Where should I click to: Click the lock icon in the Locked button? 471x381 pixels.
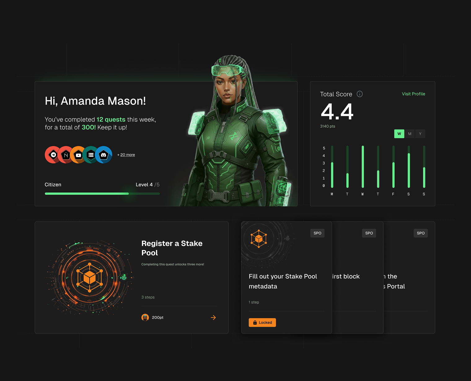pyautogui.click(x=255, y=322)
